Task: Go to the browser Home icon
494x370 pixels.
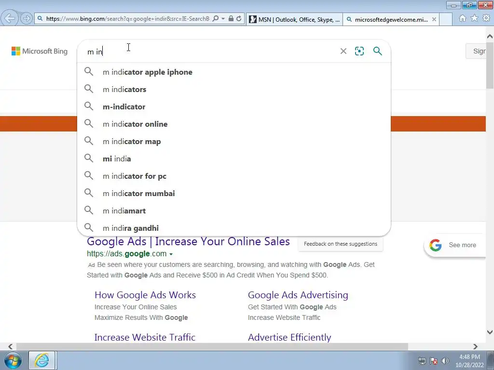Action: click(x=463, y=18)
